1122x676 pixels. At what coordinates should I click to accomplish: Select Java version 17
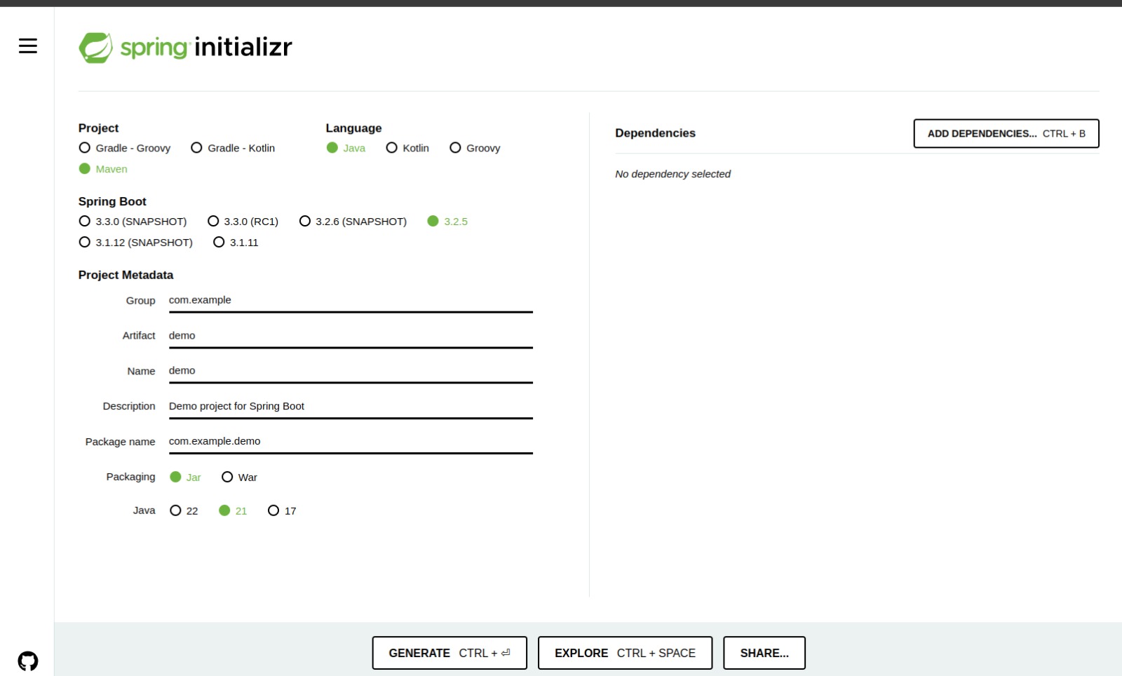(273, 511)
